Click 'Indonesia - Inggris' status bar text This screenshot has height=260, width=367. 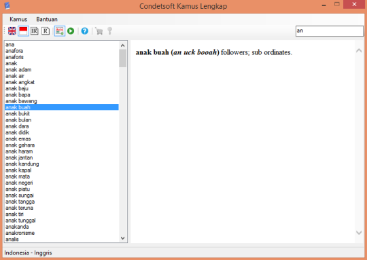coord(28,253)
